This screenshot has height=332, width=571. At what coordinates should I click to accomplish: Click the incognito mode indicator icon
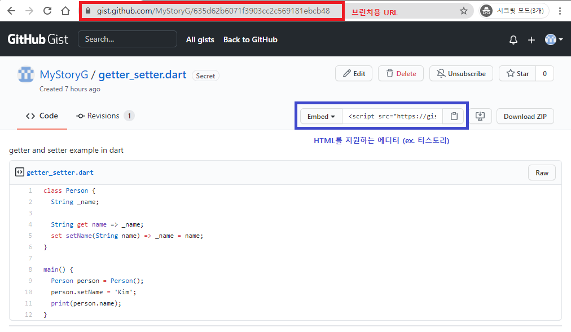coord(486,10)
